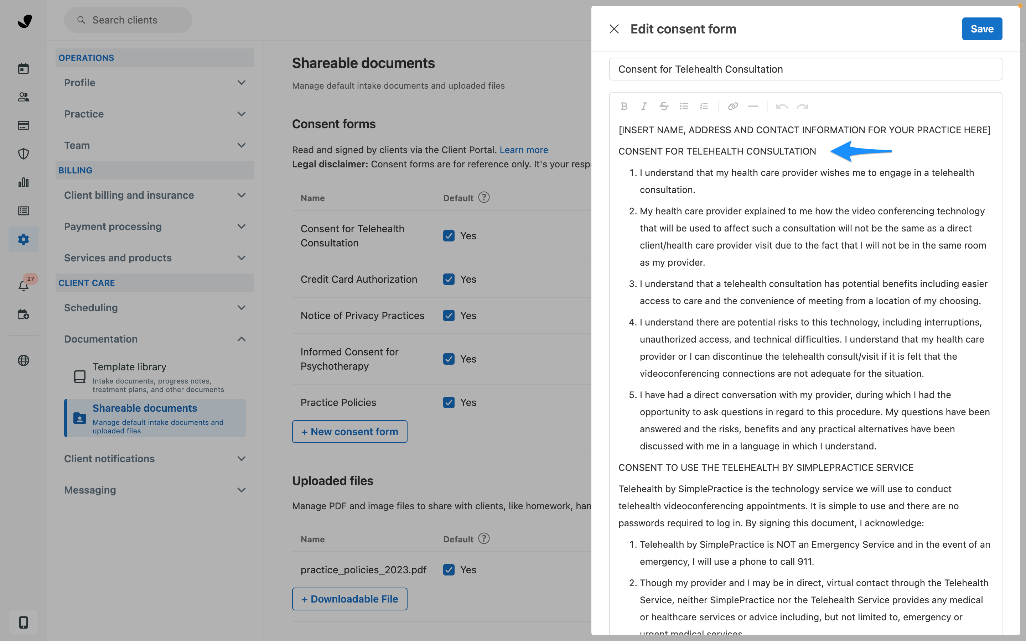Open the Learn more link
The image size is (1026, 641).
[524, 150]
